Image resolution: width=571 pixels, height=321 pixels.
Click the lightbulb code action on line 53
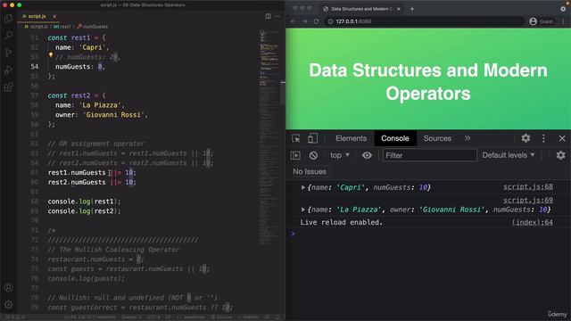coord(51,55)
